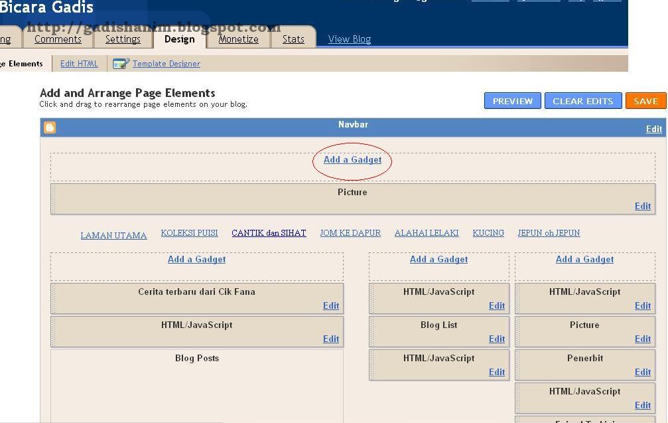
Task: Open the JOM KE DAPUR link
Action: 350,233
